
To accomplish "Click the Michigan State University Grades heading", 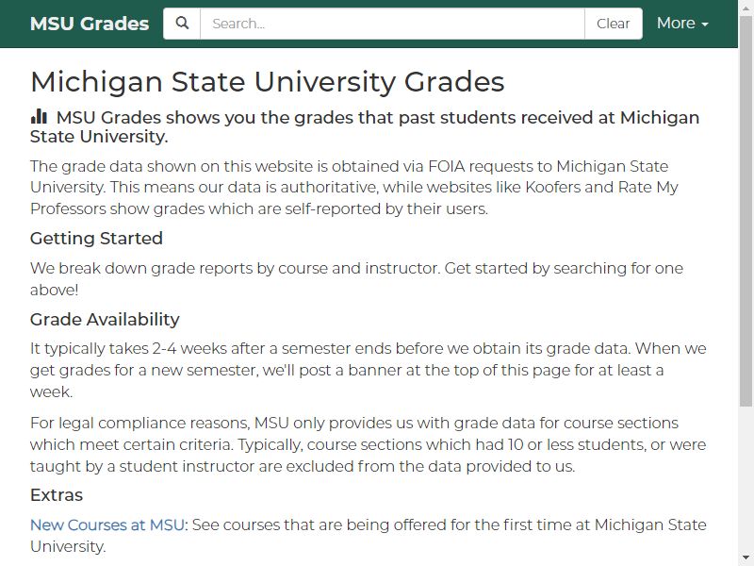I will (268, 82).
